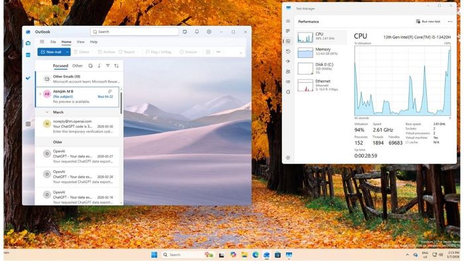
Task: Open the My Day icon beside Outlook search
Action: tap(185, 32)
